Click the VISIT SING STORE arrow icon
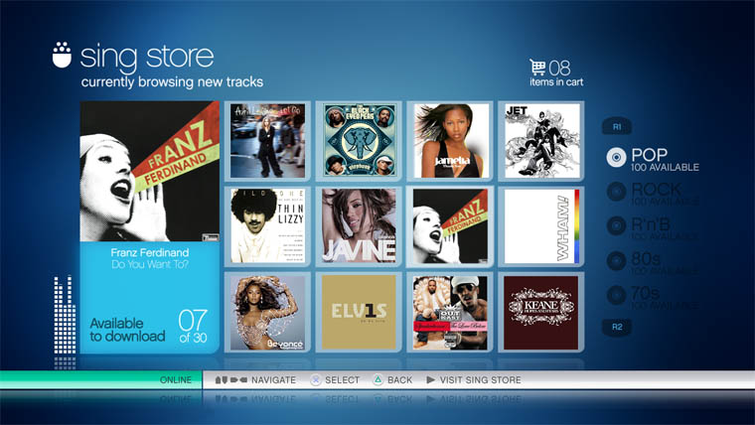 (x=430, y=379)
